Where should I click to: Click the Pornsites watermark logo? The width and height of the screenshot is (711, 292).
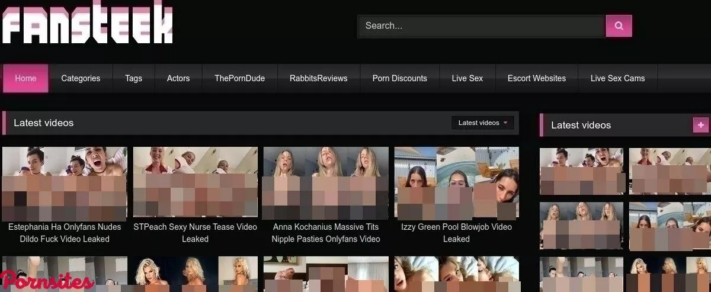(47, 281)
